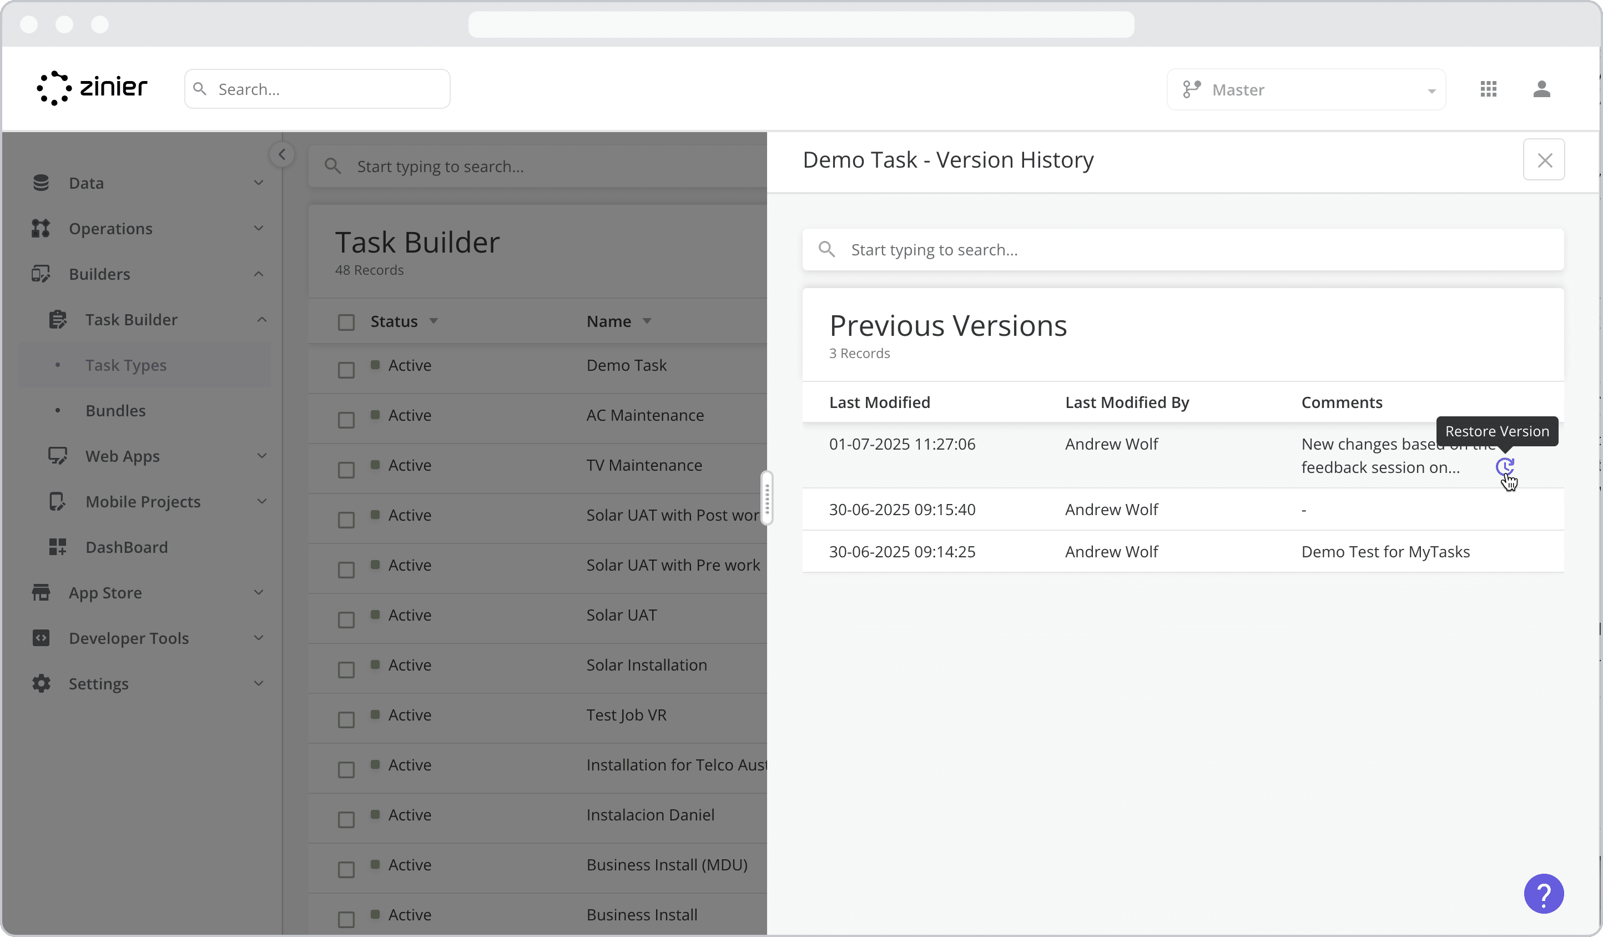Close the Version History panel
Viewport: 1603px width, 937px height.
point(1544,160)
